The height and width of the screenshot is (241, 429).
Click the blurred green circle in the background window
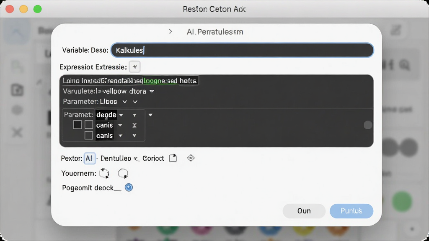click(x=402, y=201)
